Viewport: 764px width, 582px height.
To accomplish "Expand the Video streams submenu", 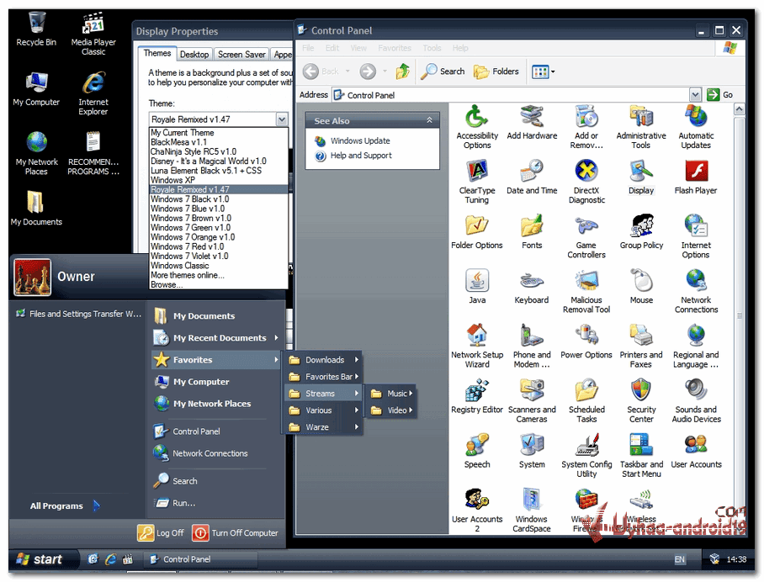I will click(390, 410).
